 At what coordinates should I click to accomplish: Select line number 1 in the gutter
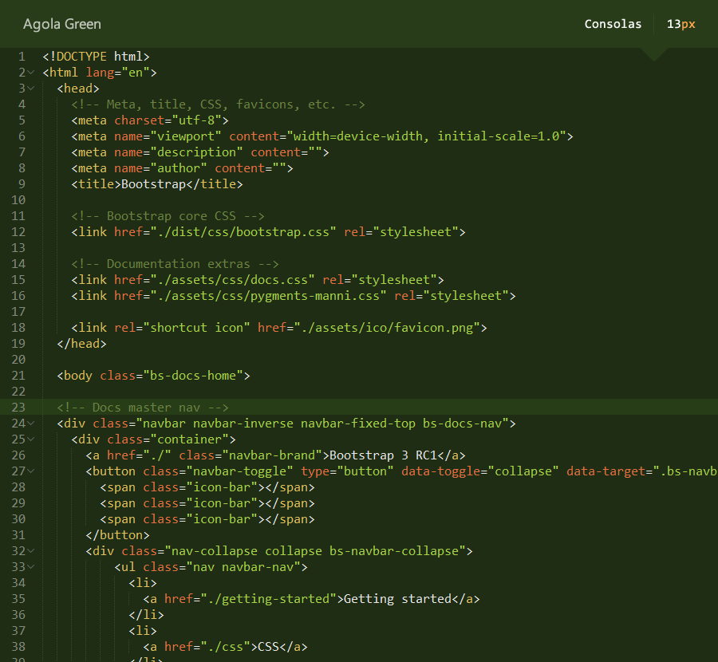click(x=22, y=57)
